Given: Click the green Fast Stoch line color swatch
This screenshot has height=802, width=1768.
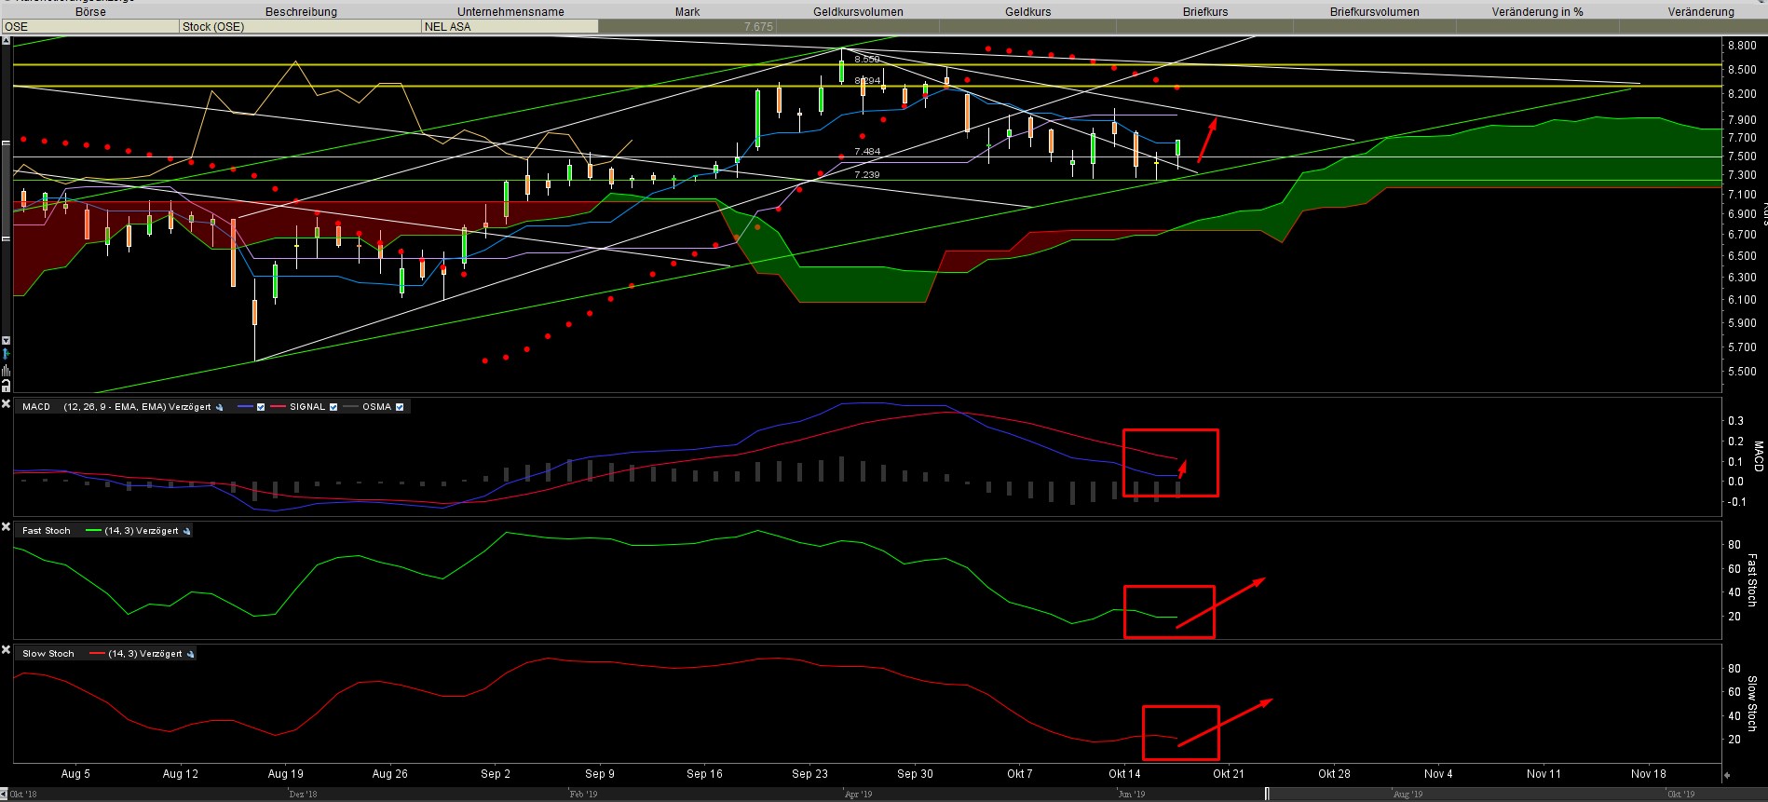Looking at the screenshot, I should [93, 531].
